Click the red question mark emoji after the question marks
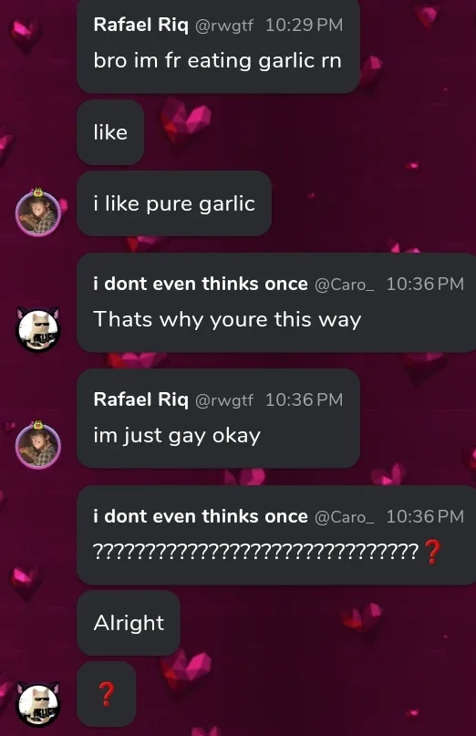This screenshot has width=476, height=736. coord(432,552)
